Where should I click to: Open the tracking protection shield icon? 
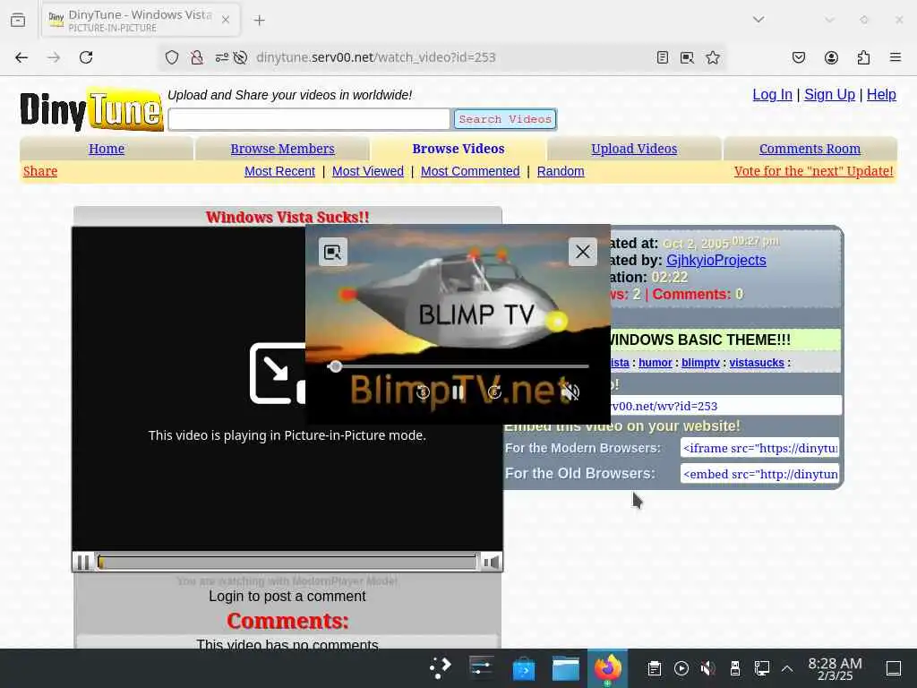[x=171, y=57]
